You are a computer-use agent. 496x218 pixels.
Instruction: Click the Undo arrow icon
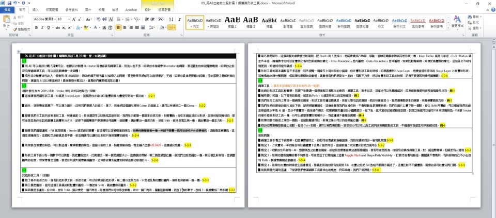[x=15, y=3]
